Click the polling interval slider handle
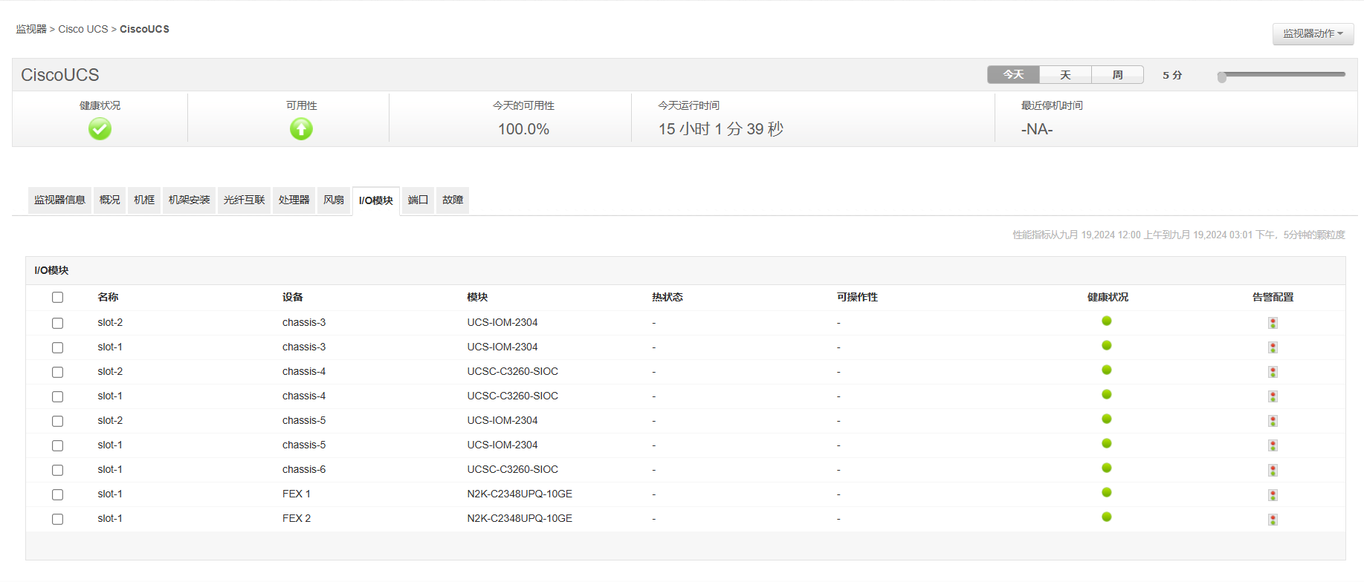Viewport: 1364px width, 582px height. coord(1221,77)
